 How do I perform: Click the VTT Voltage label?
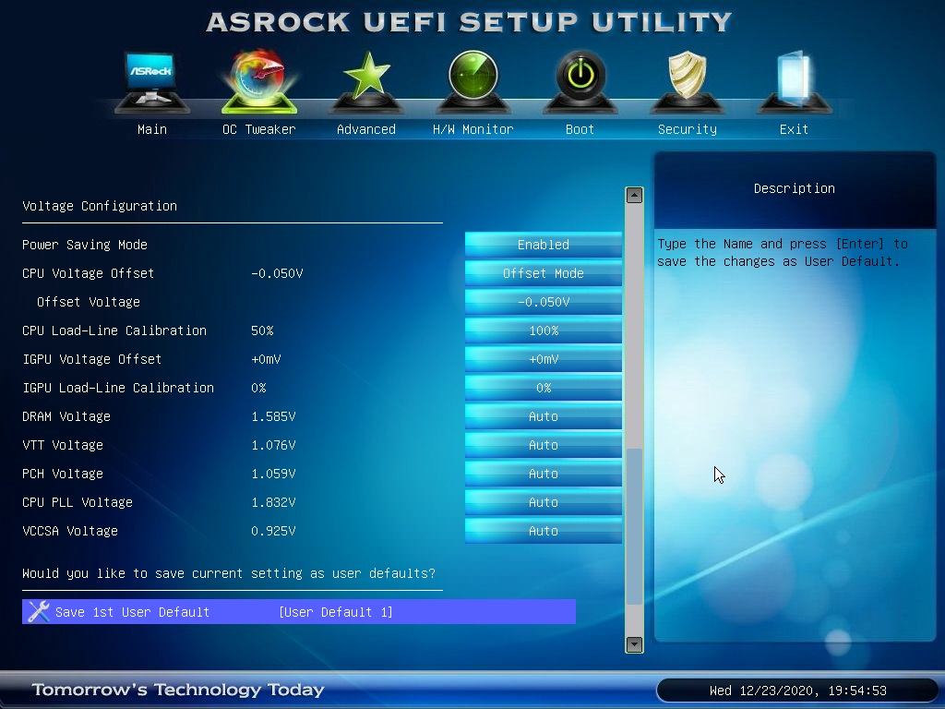63,445
